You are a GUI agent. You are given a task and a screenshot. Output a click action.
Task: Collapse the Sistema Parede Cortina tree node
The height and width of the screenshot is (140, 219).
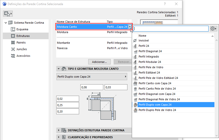pos(6,23)
